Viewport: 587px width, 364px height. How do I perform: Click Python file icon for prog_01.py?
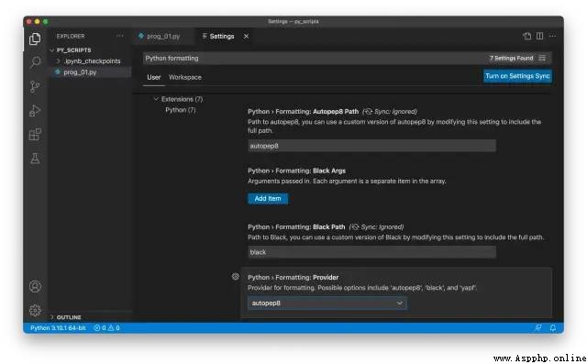(x=58, y=72)
